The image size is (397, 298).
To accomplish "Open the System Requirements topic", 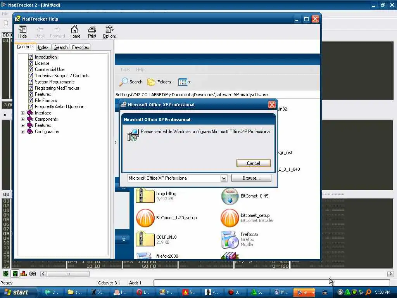I will coord(55,82).
